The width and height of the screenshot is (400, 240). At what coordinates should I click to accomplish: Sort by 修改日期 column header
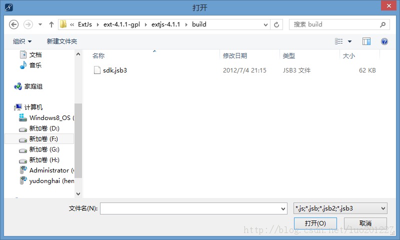pos(235,55)
